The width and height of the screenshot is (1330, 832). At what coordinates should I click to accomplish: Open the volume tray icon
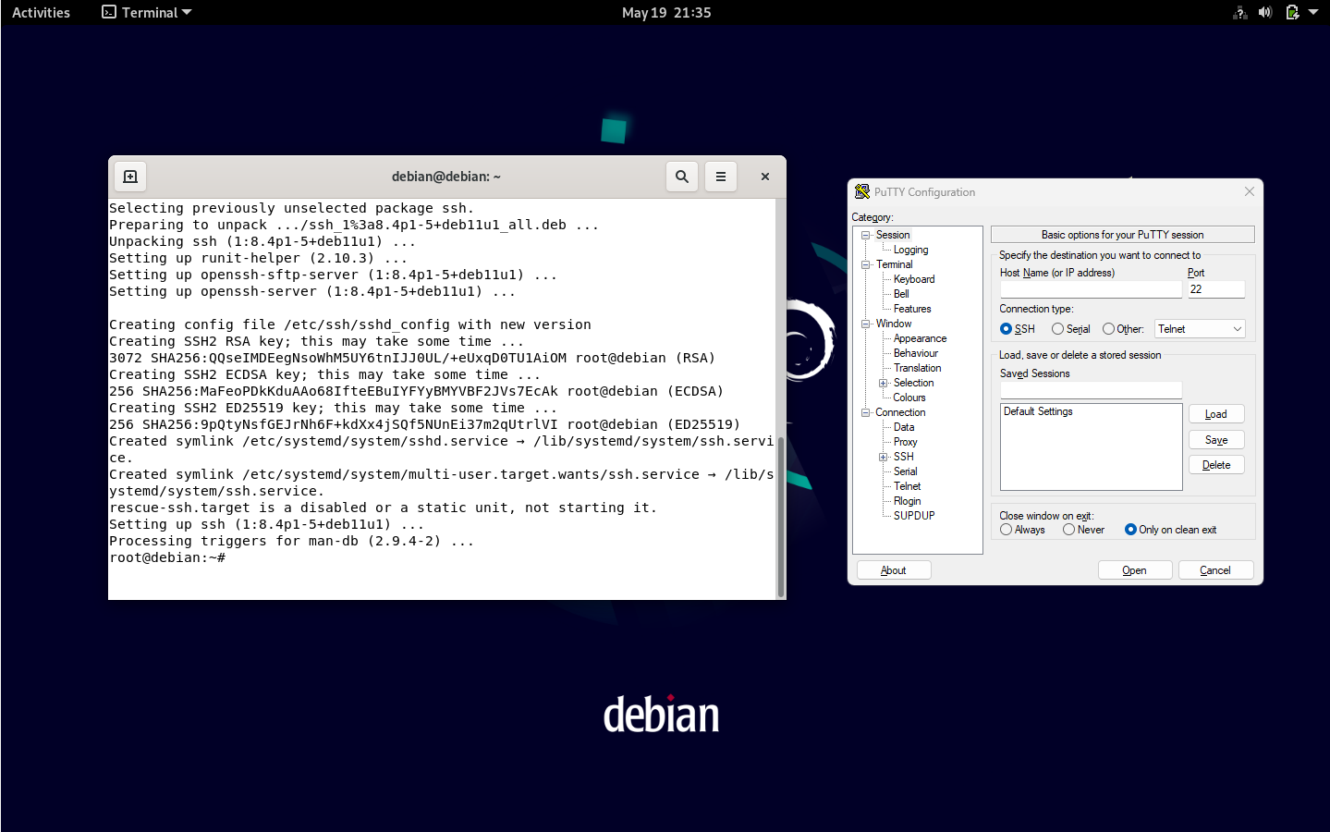[1265, 13]
